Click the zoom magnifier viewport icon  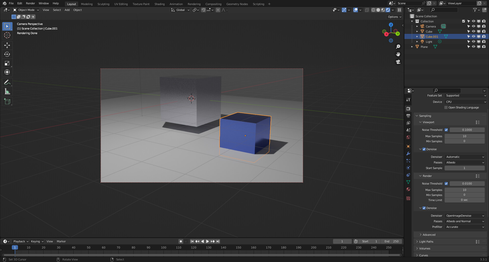tap(398, 47)
